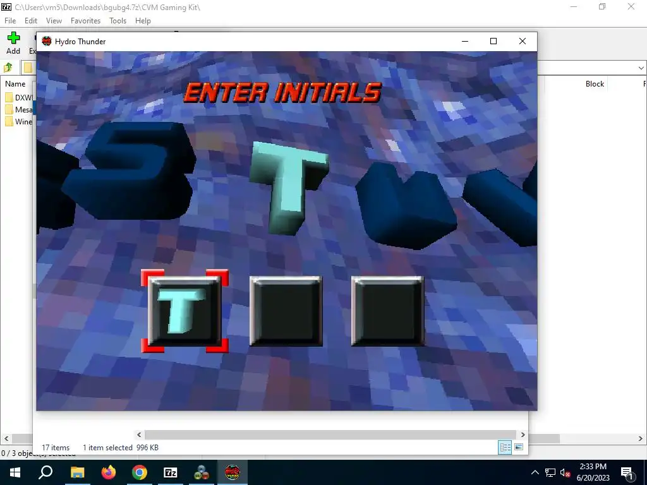Click the DXW folder icon in list
647x485 pixels.
coord(9,98)
